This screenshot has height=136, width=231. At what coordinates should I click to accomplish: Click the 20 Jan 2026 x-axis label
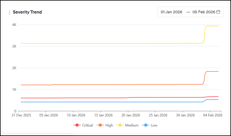128,115
